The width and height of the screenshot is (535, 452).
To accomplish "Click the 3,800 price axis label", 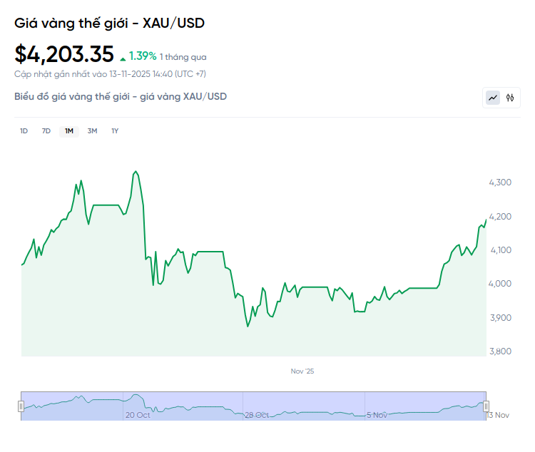I will [499, 351].
